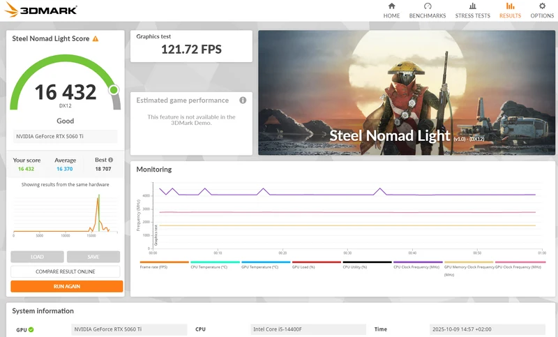Click the 16 432 main score
The image size is (558, 337).
[66, 92]
